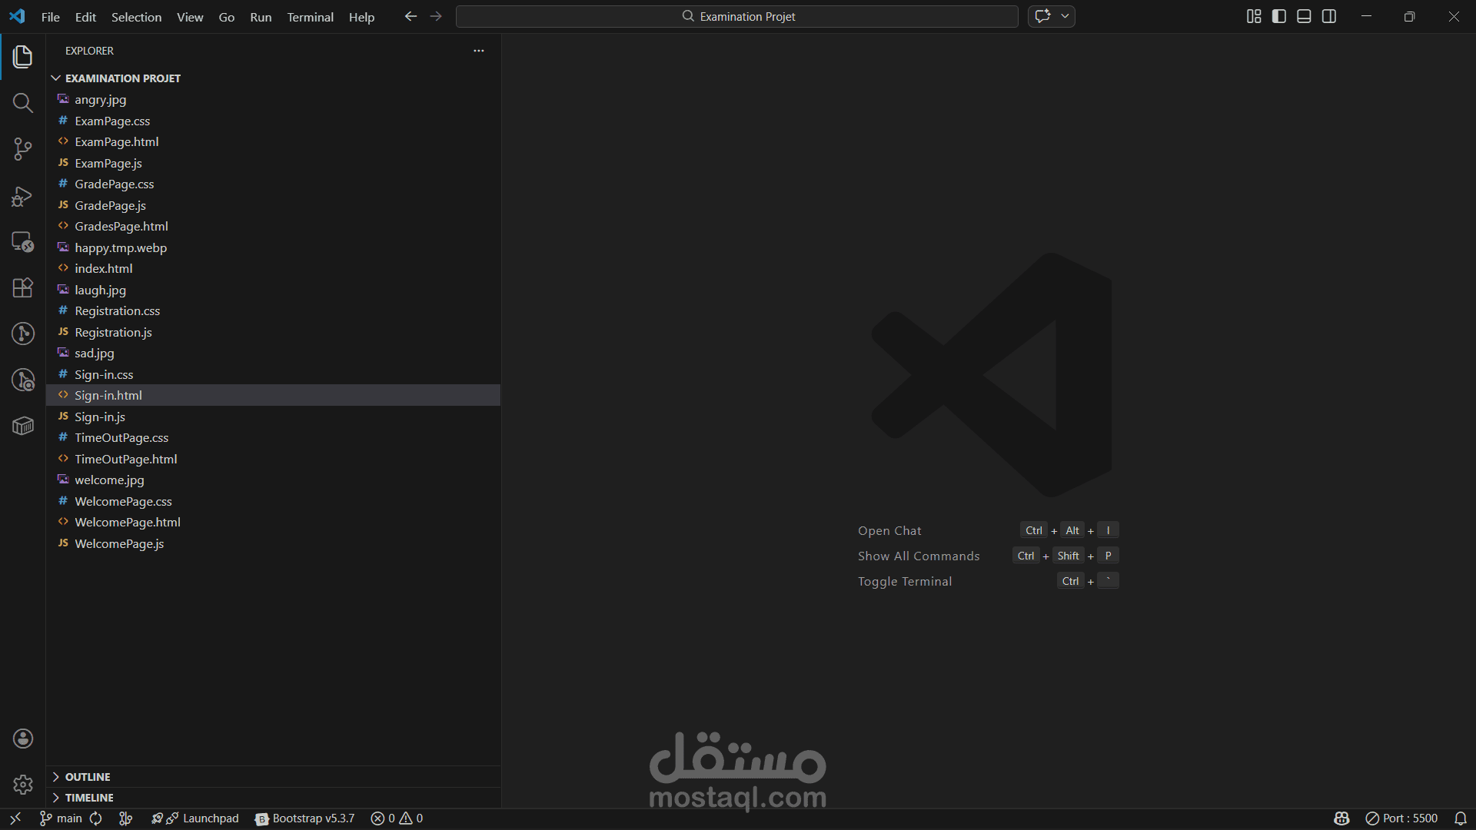Click the notifications bell in status bar
Screen dimensions: 1476x830
click(x=1461, y=818)
